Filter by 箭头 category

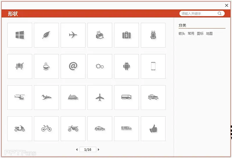coord(182,34)
